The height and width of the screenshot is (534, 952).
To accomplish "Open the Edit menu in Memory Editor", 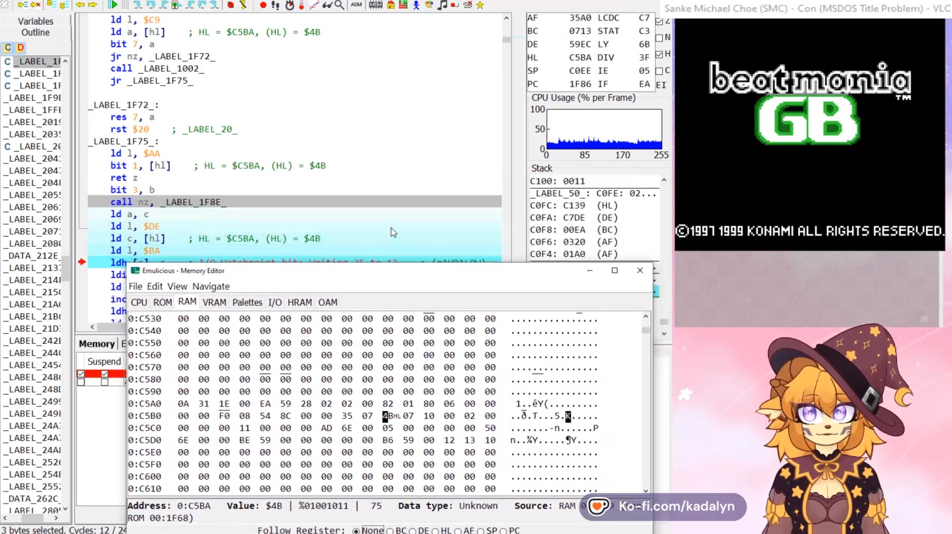I will click(x=154, y=286).
